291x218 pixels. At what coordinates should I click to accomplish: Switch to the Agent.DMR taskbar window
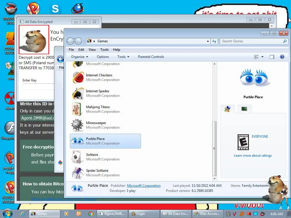pos(113,214)
